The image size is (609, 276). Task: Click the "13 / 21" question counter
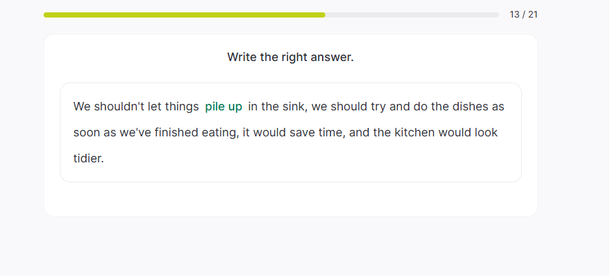click(523, 14)
